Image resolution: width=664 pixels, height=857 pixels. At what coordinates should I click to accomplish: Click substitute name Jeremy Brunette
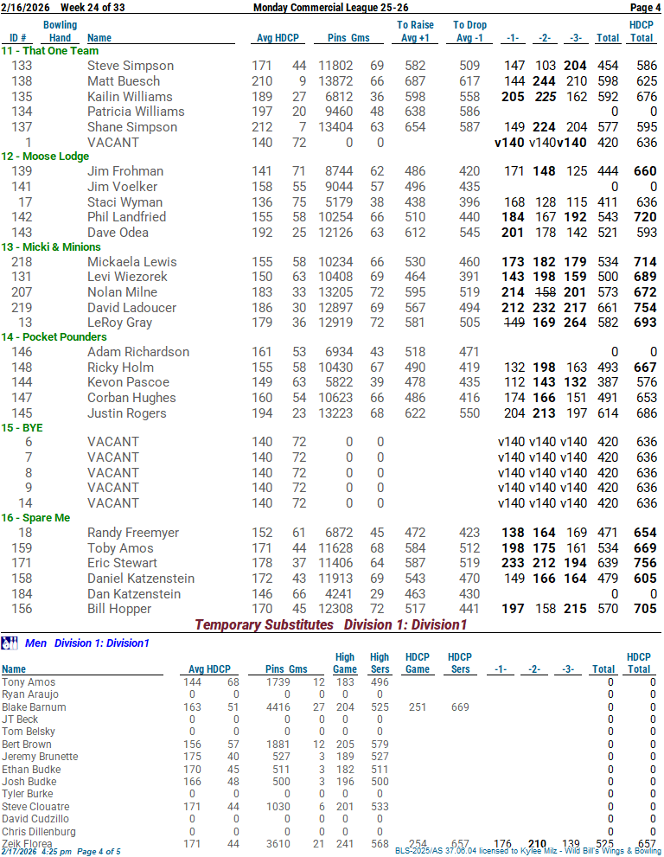pyautogui.click(x=40, y=757)
